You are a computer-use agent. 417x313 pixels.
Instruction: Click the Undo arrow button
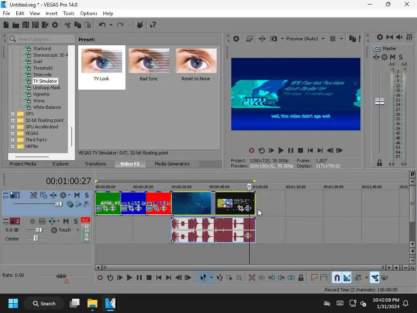(102, 25)
